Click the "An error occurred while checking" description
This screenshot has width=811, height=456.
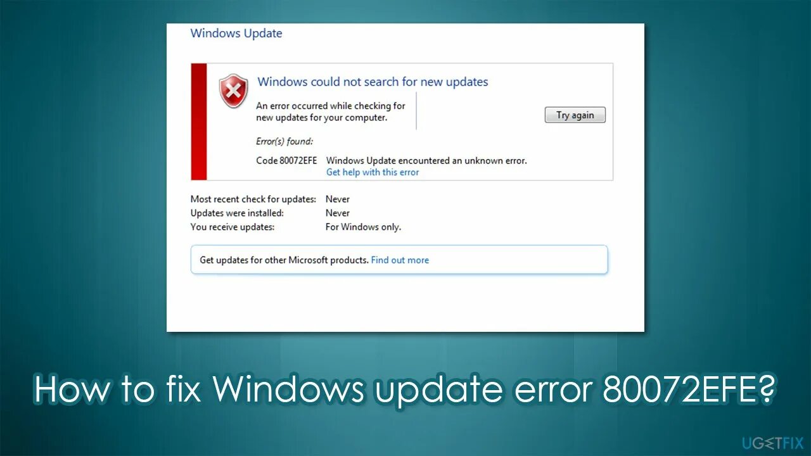[x=331, y=111]
